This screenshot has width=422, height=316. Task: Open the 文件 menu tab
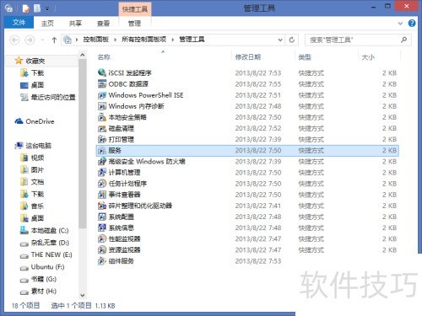click(19, 22)
